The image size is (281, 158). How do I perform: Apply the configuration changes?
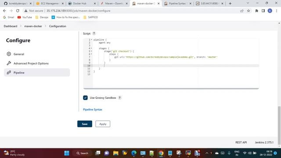(x=103, y=124)
